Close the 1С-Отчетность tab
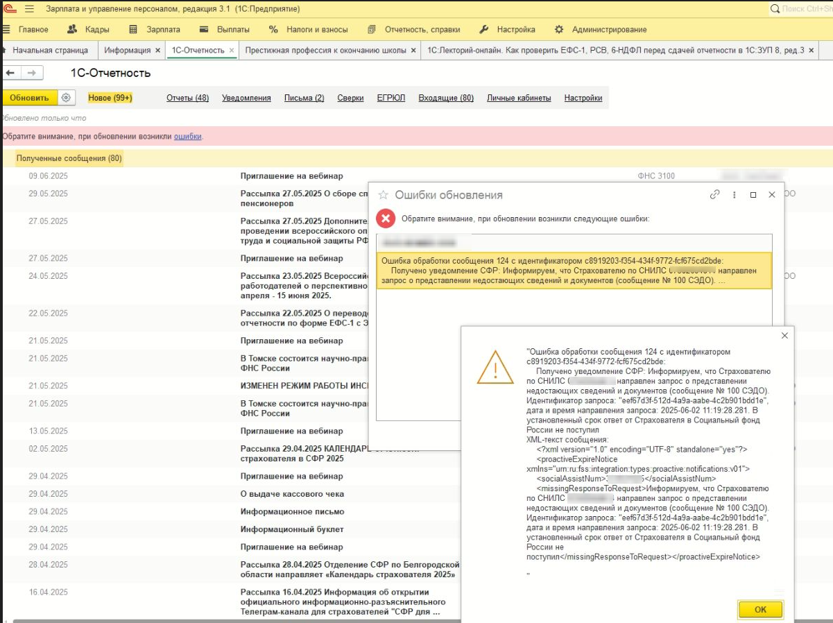 click(232, 51)
